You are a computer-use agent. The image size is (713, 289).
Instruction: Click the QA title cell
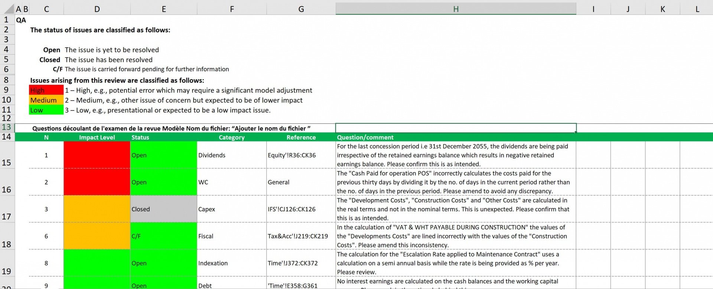[x=21, y=20]
